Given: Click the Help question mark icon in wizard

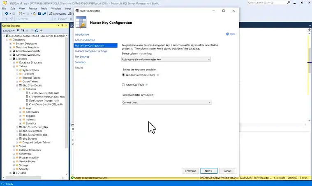Looking at the screenshot, I should coord(227,34).
